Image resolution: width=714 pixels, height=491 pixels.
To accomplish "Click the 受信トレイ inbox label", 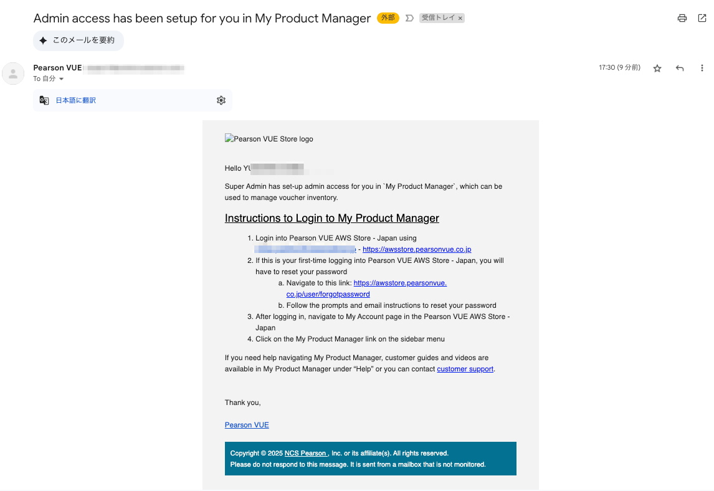I will tap(438, 18).
